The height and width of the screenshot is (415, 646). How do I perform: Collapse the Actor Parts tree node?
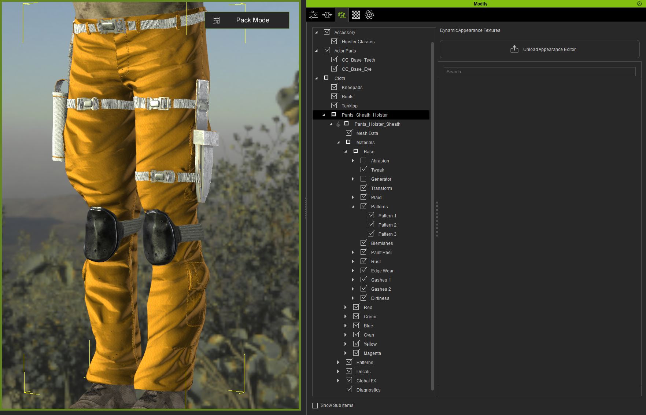click(x=316, y=51)
